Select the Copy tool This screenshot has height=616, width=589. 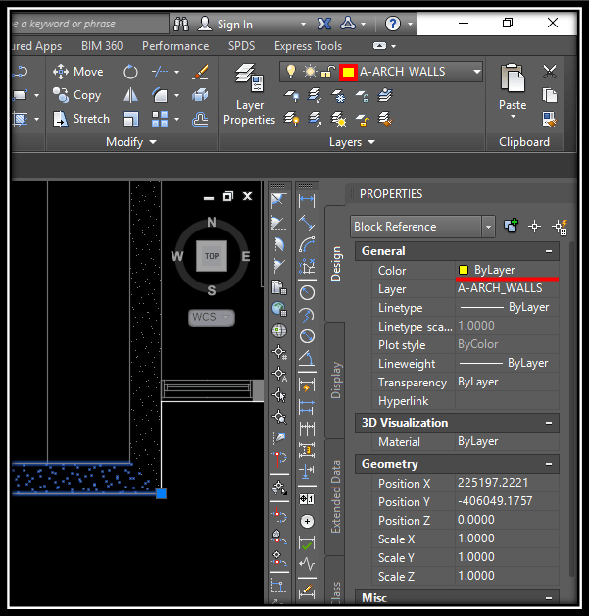click(76, 95)
